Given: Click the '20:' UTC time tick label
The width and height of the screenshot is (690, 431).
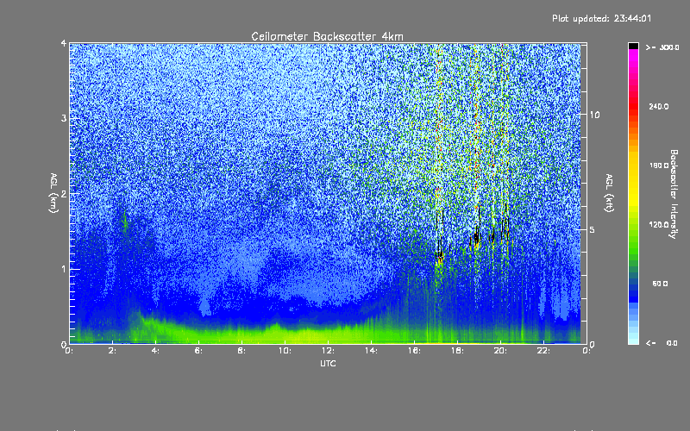Looking at the screenshot, I should coord(500,351).
